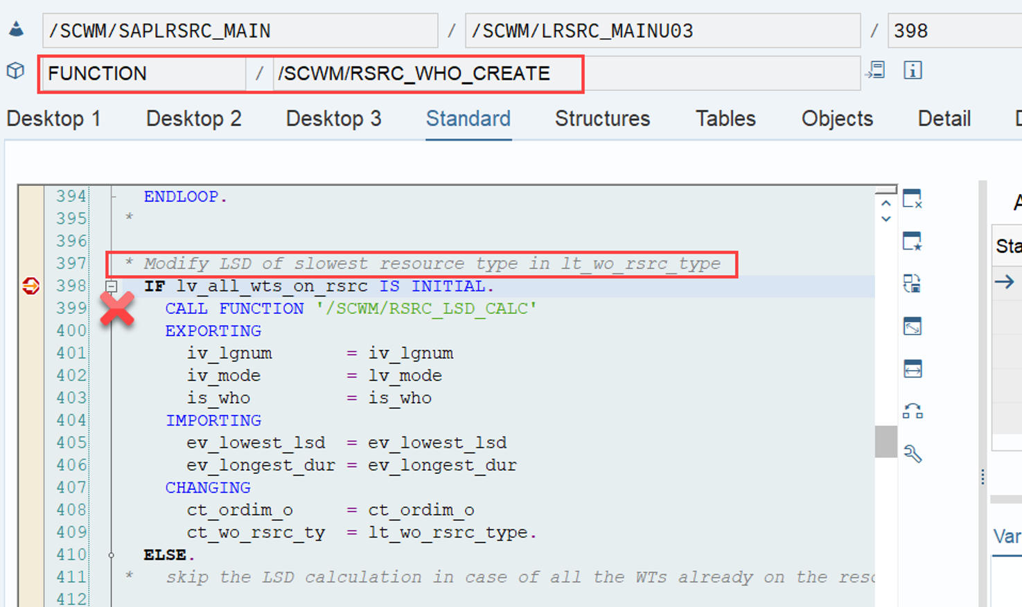Click the ENDLOOP statement on line 394
The image size is (1022, 607).
185,197
